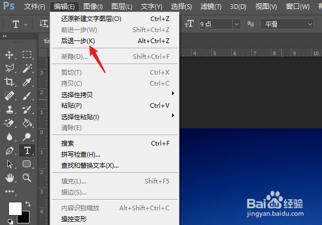Open the 文字(Y) menu
Screen dimensions: 322x225
(x=151, y=7)
